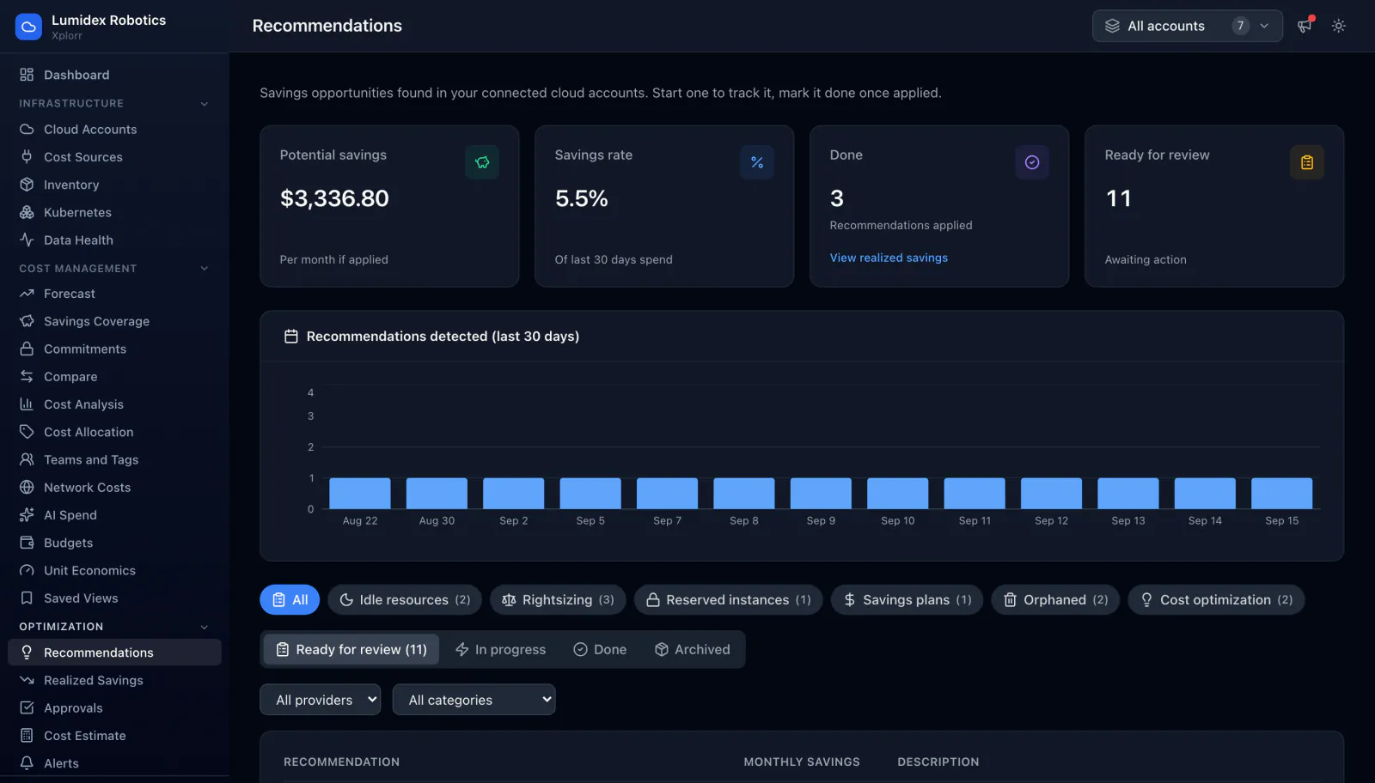Filter by Idle resources (2)
Image resolution: width=1375 pixels, height=783 pixels.
click(405, 600)
